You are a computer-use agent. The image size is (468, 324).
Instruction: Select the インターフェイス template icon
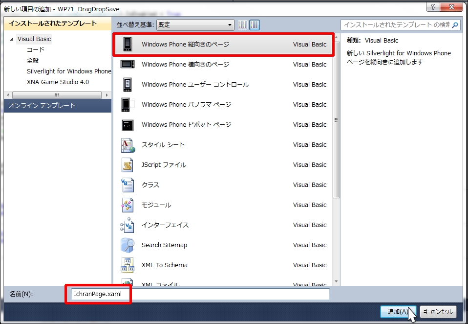click(128, 225)
